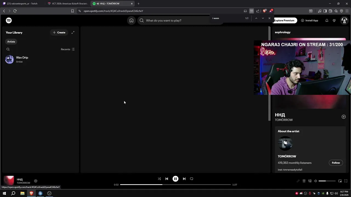Open File Explorer from the taskbar
Image resolution: width=351 pixels, height=197 pixels.
(22, 193)
